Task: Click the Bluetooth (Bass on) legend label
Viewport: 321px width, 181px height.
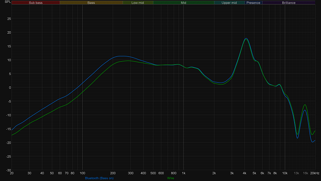Action: tap(99, 178)
